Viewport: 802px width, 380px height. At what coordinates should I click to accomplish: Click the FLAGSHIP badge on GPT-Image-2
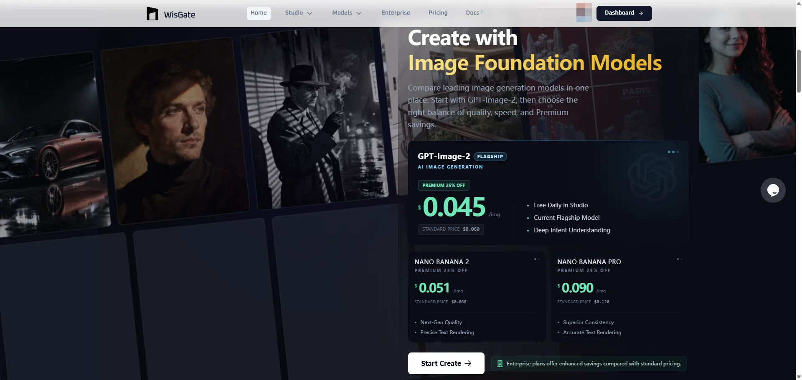[x=490, y=156]
